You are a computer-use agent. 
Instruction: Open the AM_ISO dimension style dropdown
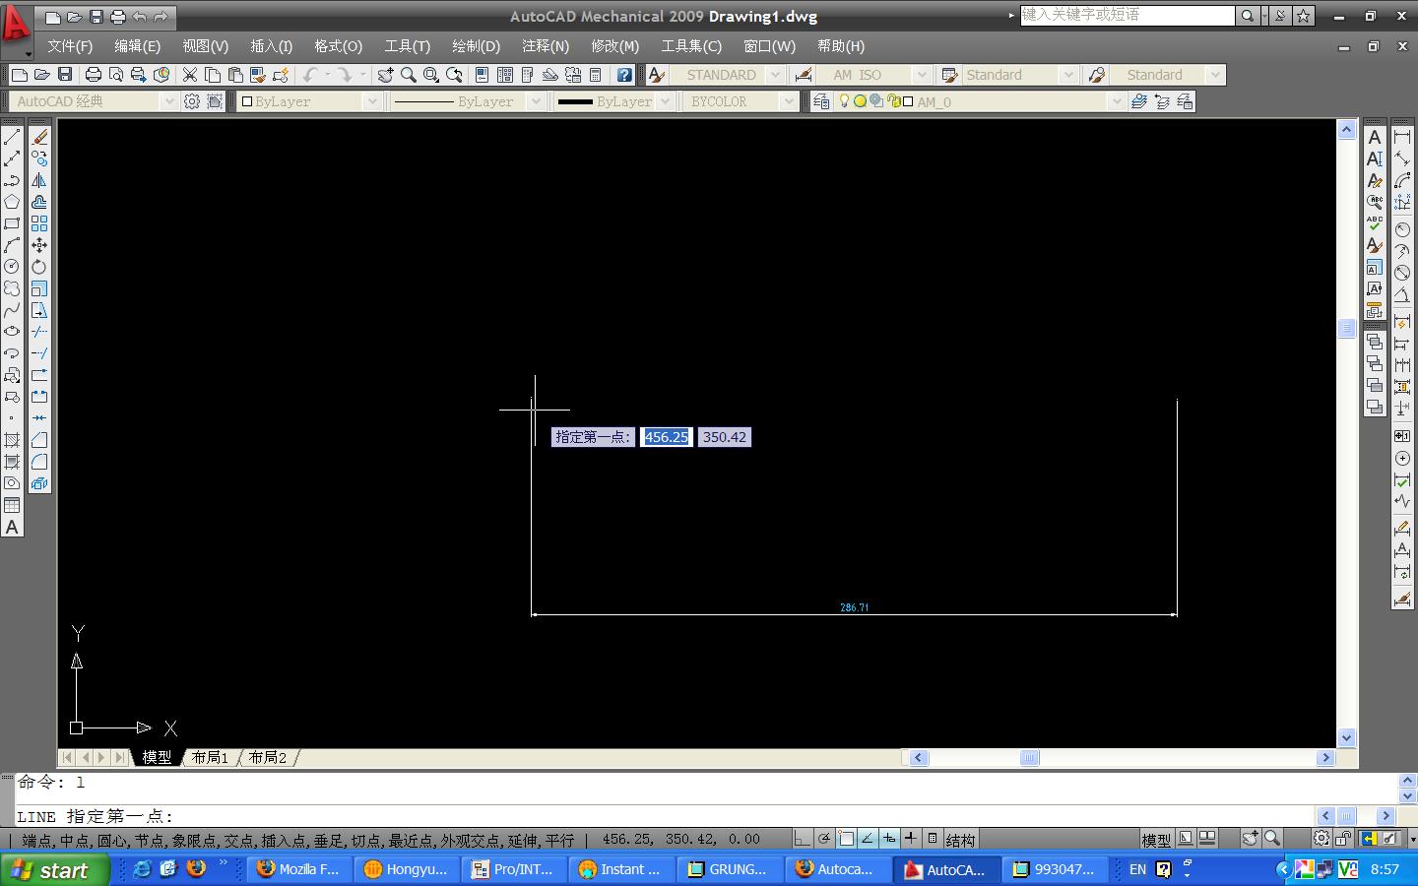921,75
